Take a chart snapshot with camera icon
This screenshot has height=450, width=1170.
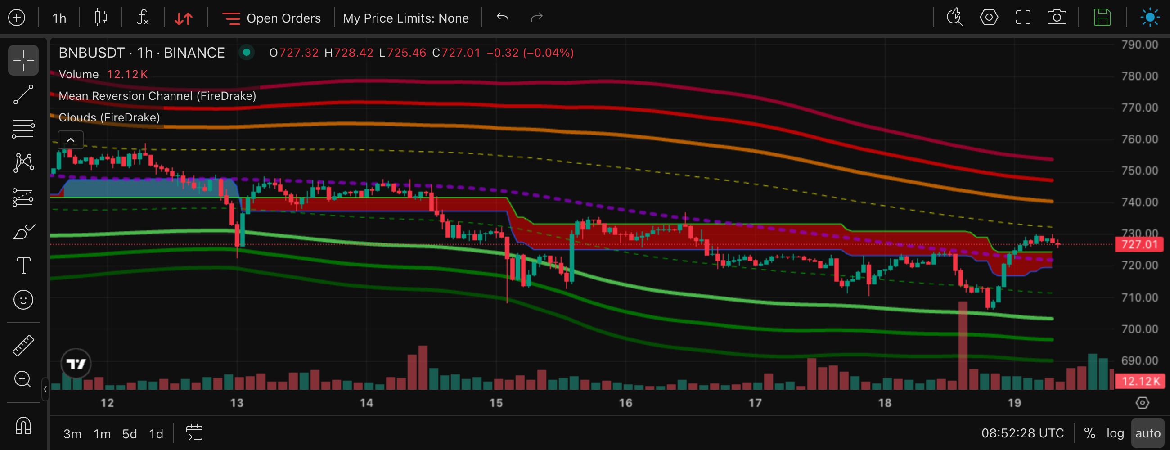(1057, 18)
